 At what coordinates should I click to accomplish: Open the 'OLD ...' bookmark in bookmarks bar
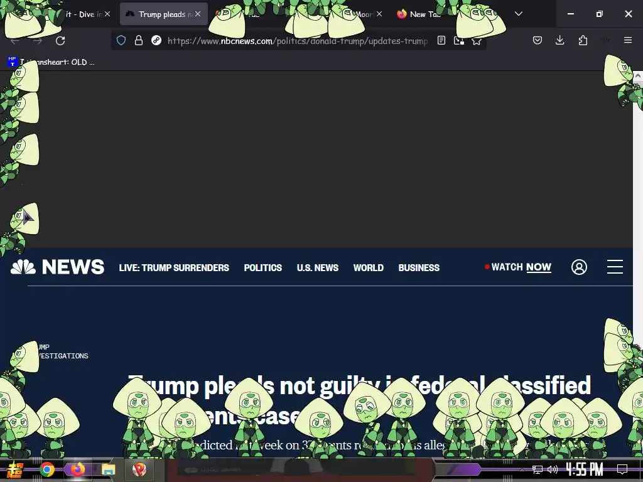coord(51,62)
